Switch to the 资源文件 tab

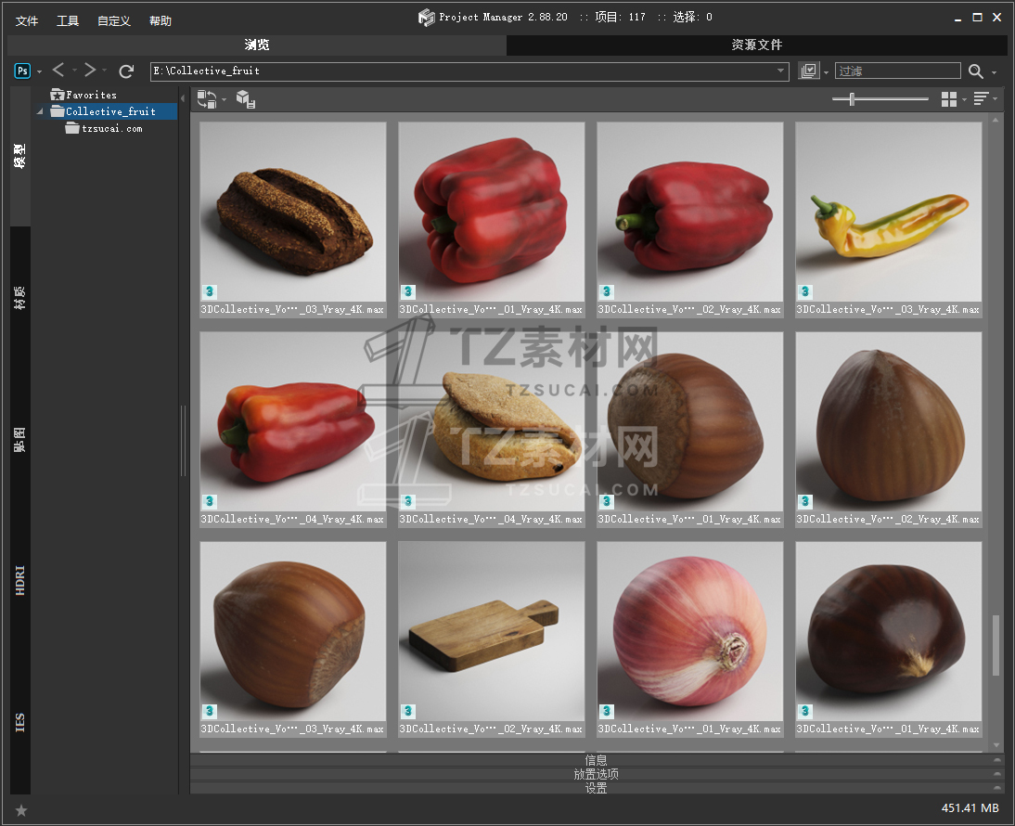point(756,45)
